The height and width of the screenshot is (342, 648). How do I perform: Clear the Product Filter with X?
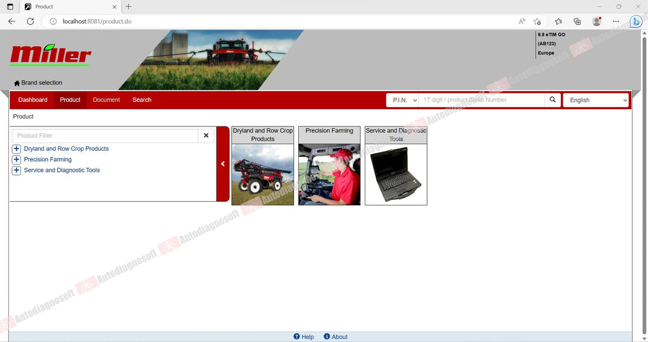point(206,136)
